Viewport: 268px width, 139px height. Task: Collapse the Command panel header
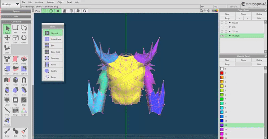pos(16,22)
